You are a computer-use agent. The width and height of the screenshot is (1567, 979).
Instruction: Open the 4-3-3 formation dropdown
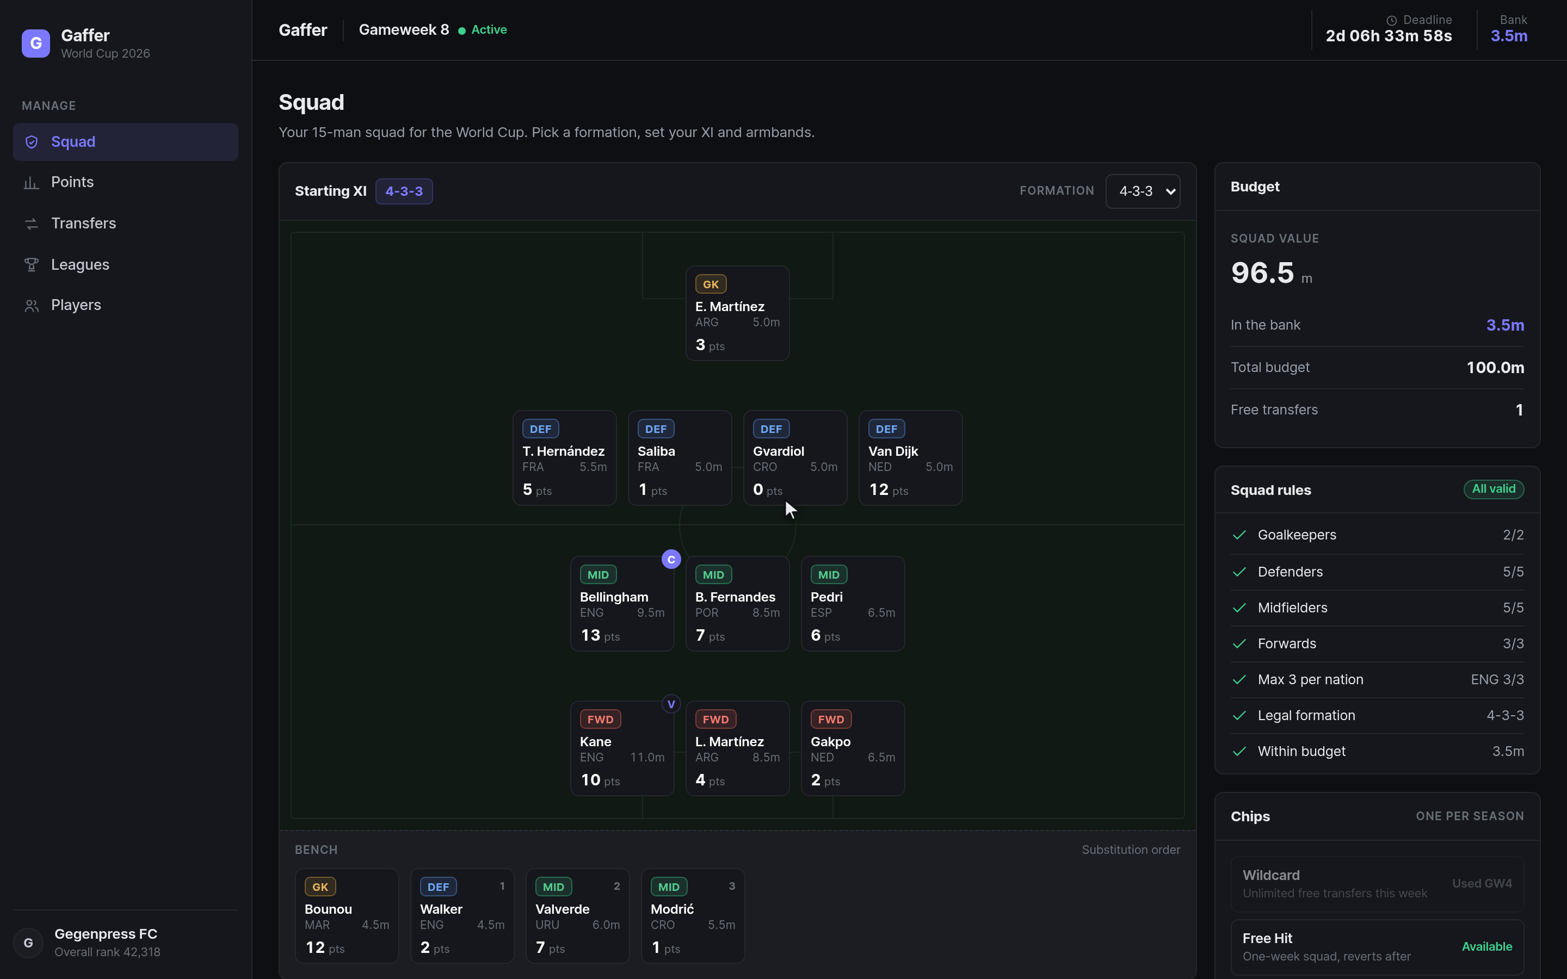(x=1143, y=191)
